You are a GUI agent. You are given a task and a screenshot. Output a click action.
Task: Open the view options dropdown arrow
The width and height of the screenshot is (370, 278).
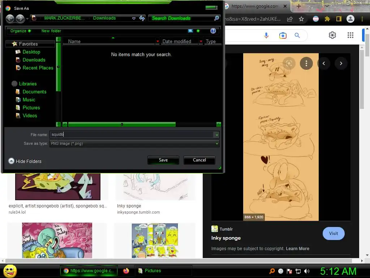click(198, 31)
